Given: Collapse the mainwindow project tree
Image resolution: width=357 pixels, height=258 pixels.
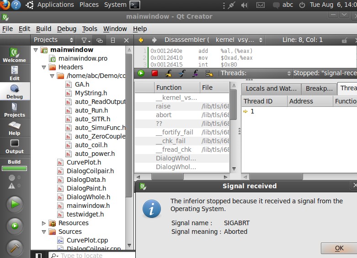Looking at the screenshot, I should click(x=36, y=50).
